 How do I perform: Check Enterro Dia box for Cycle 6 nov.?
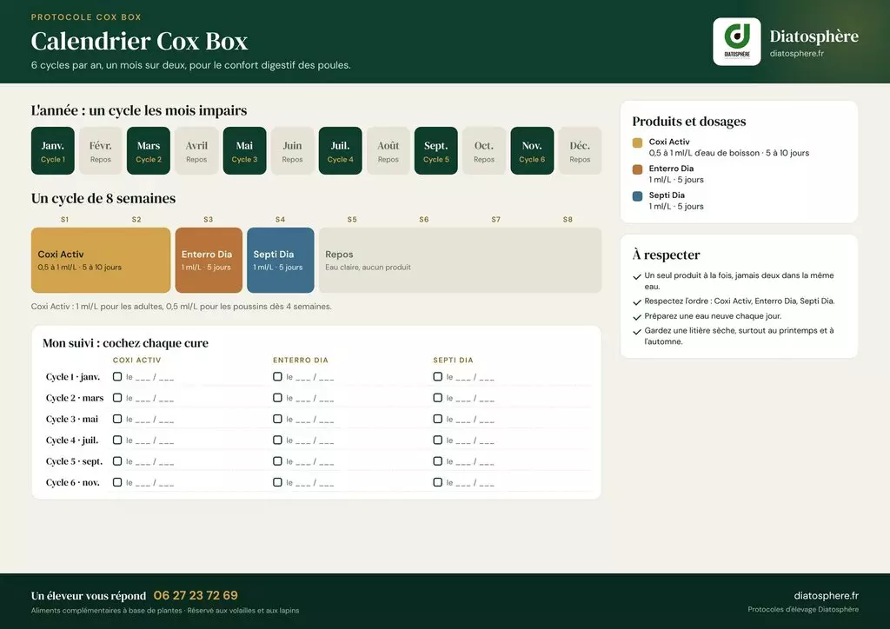[277, 482]
